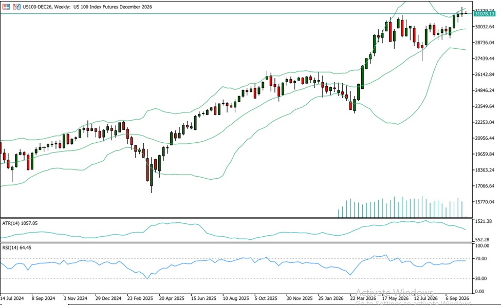Click the 5 Oct 2025 date label
Viewport: 501px width, 305px height.
[266, 298]
